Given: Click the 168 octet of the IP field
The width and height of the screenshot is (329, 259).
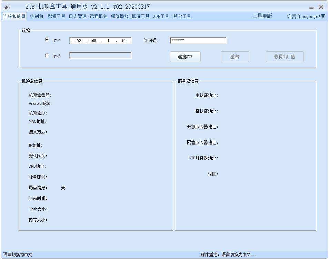Looking at the screenshot, I should click(x=93, y=41).
